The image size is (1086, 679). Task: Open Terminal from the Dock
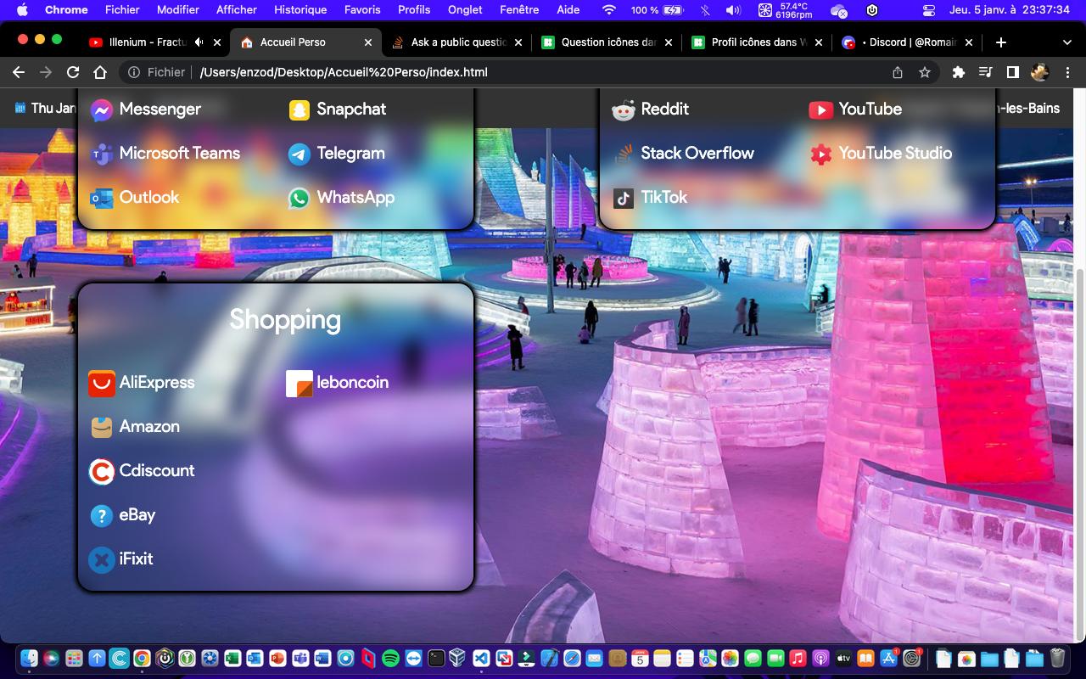(436, 658)
